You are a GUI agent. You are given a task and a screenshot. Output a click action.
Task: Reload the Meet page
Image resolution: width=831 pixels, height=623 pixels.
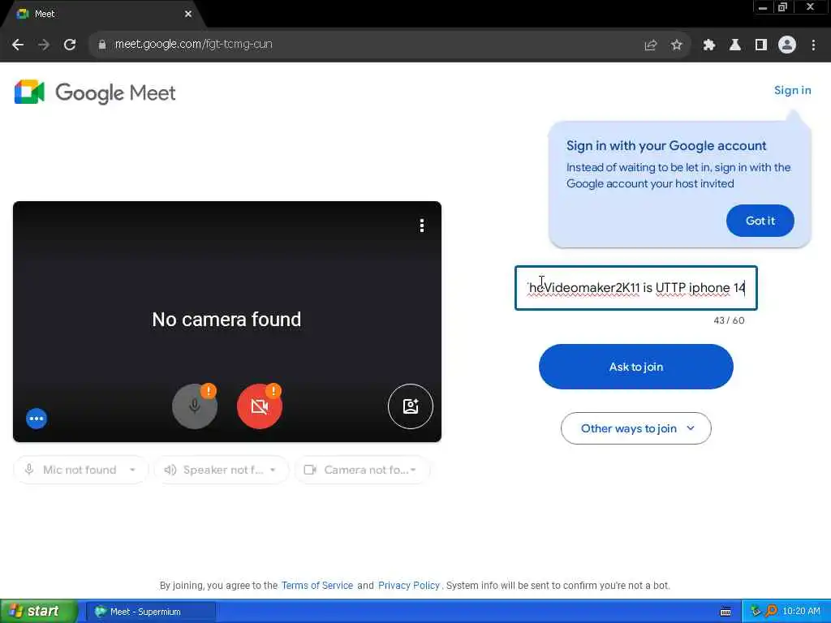tap(70, 45)
